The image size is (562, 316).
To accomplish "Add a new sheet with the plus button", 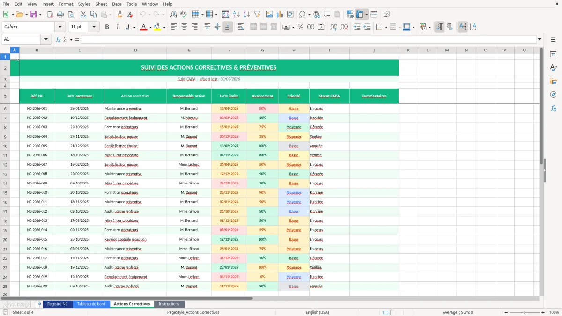I will coord(39,304).
